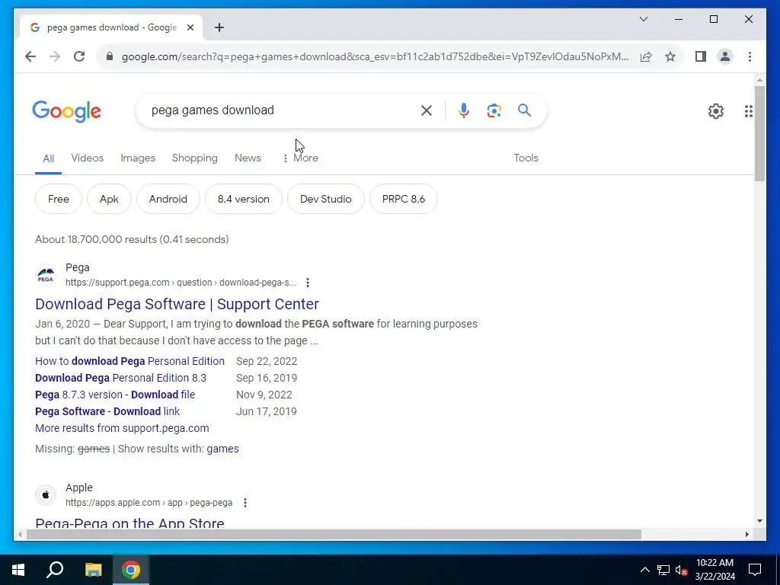
Task: Click the magnifier search button
Action: [x=524, y=110]
